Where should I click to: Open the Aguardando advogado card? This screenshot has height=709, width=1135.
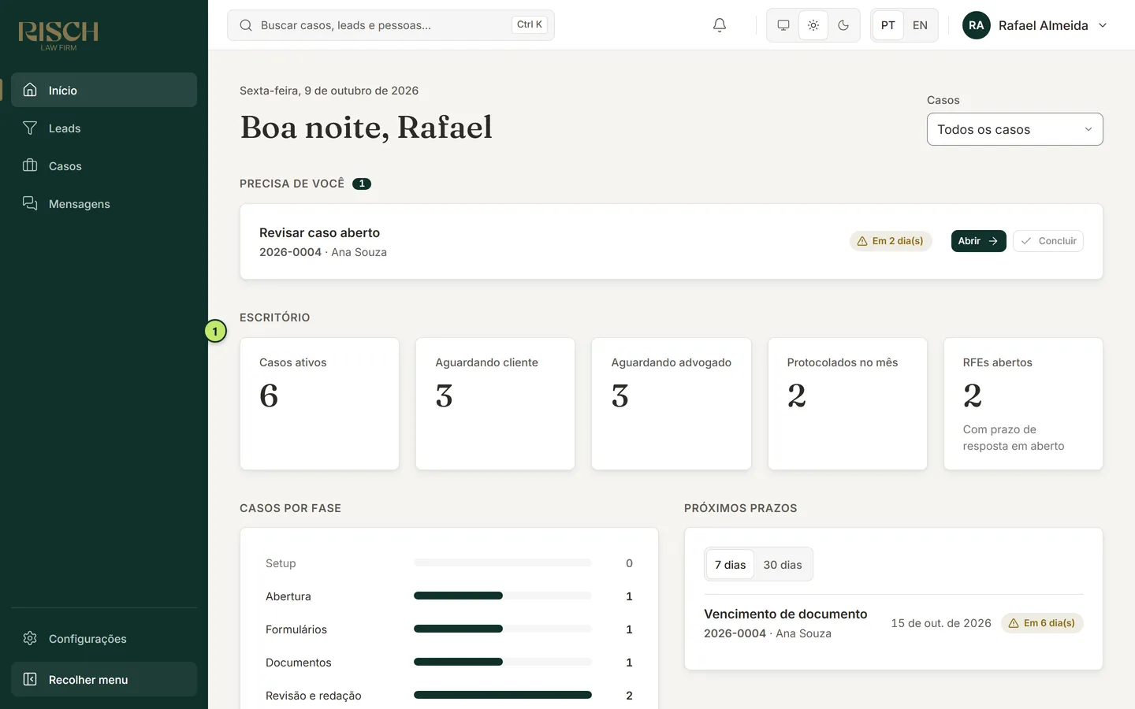pos(671,404)
